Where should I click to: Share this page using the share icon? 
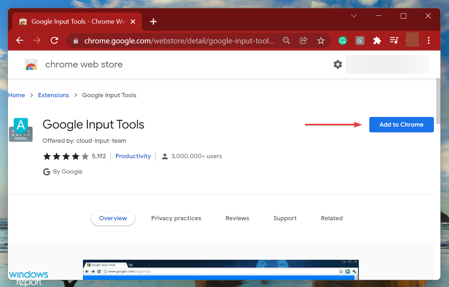(304, 41)
